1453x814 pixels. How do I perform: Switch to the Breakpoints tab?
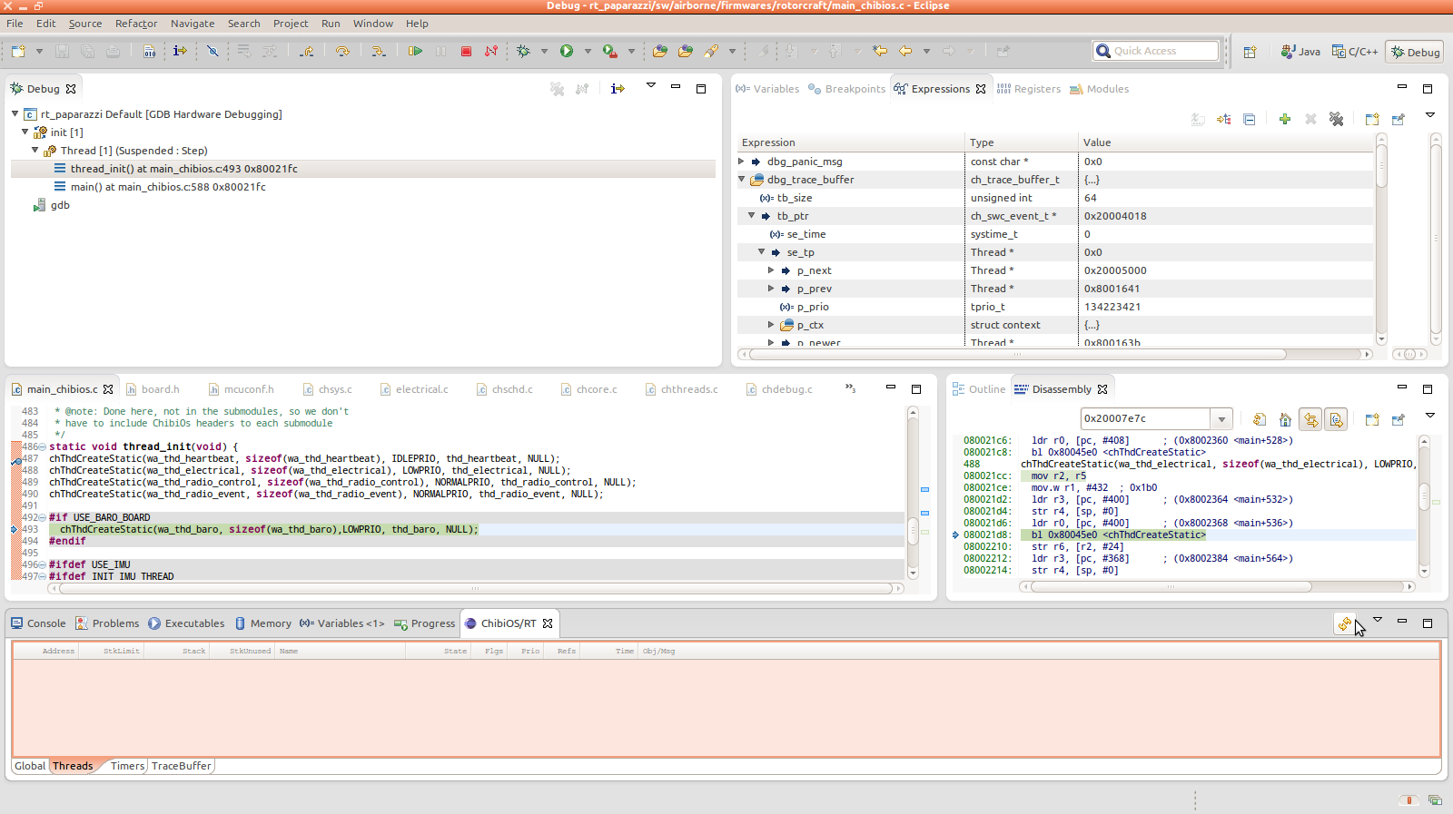(x=846, y=89)
